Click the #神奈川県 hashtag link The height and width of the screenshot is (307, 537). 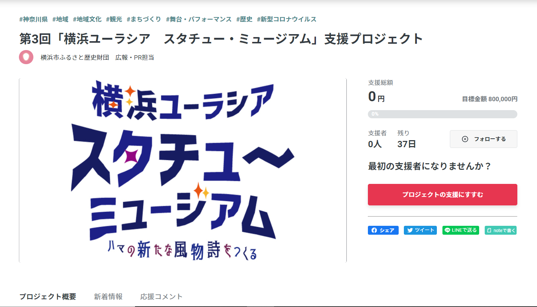point(33,19)
